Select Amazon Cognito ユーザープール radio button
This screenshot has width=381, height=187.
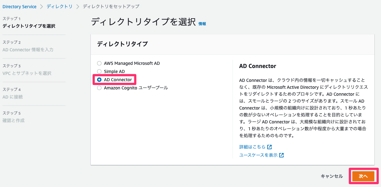[x=99, y=88]
